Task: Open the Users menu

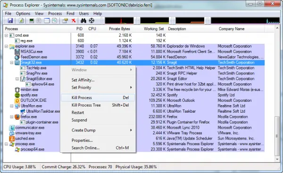Action: click(x=84, y=14)
